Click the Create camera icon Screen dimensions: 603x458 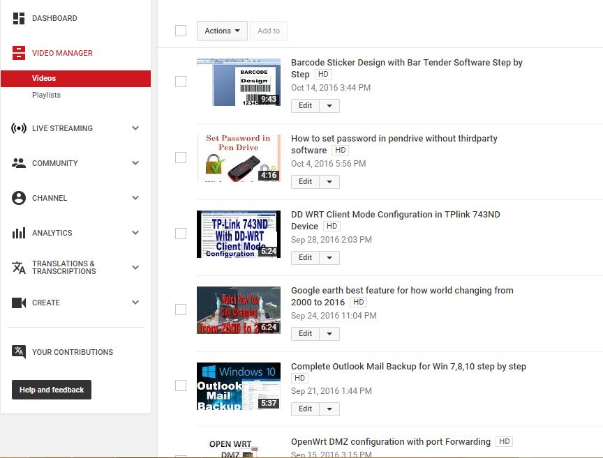19,303
